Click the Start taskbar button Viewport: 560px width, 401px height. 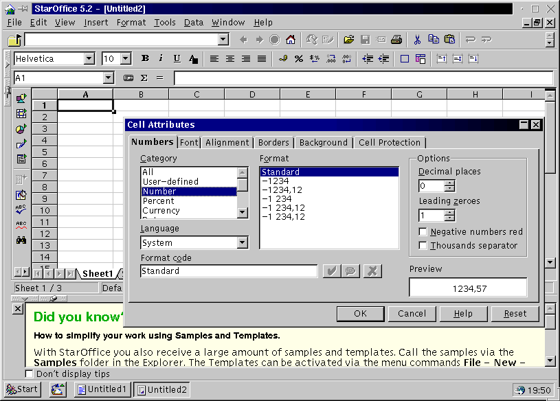[23, 389]
